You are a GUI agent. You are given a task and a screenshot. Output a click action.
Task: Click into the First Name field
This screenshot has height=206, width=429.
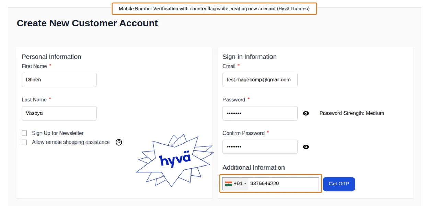59,80
